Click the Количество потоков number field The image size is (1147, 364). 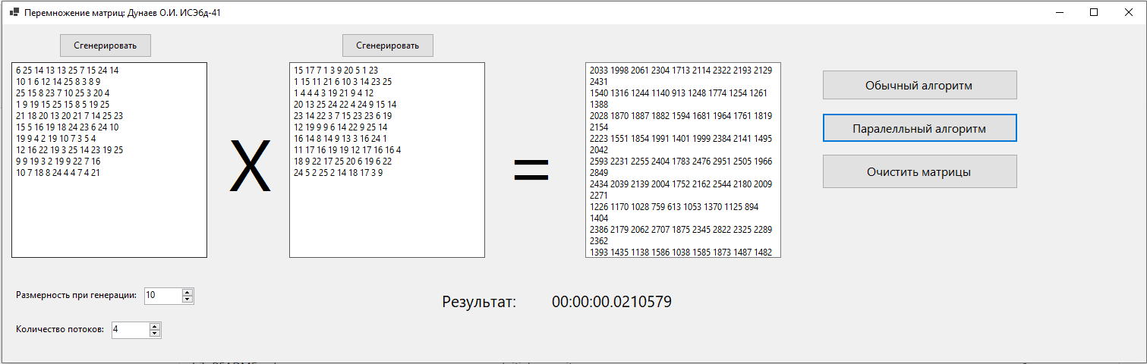pyautogui.click(x=129, y=330)
